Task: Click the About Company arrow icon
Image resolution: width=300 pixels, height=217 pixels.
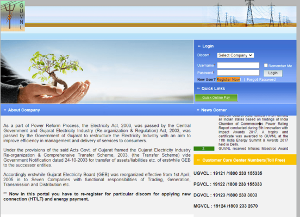Action: point(5,110)
